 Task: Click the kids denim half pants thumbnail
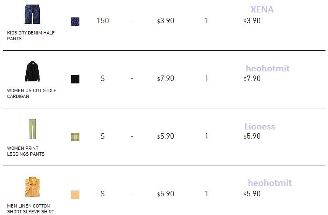32,14
